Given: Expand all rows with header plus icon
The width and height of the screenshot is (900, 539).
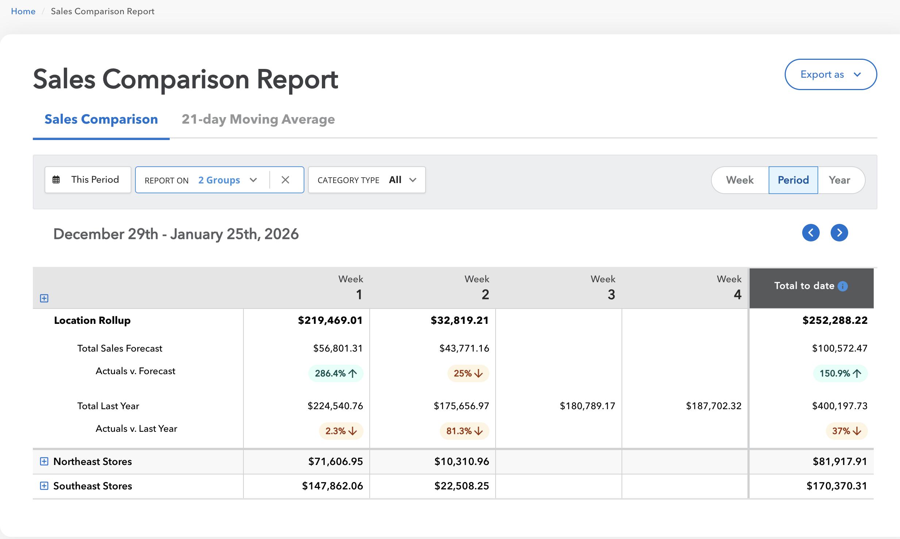Looking at the screenshot, I should click(x=44, y=298).
